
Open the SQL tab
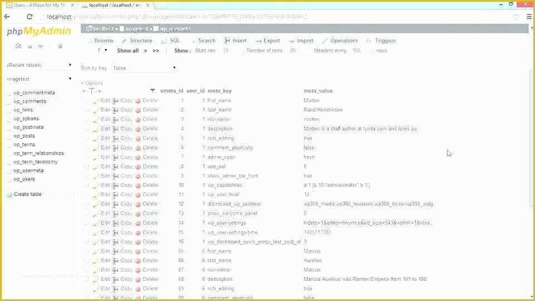171,40
